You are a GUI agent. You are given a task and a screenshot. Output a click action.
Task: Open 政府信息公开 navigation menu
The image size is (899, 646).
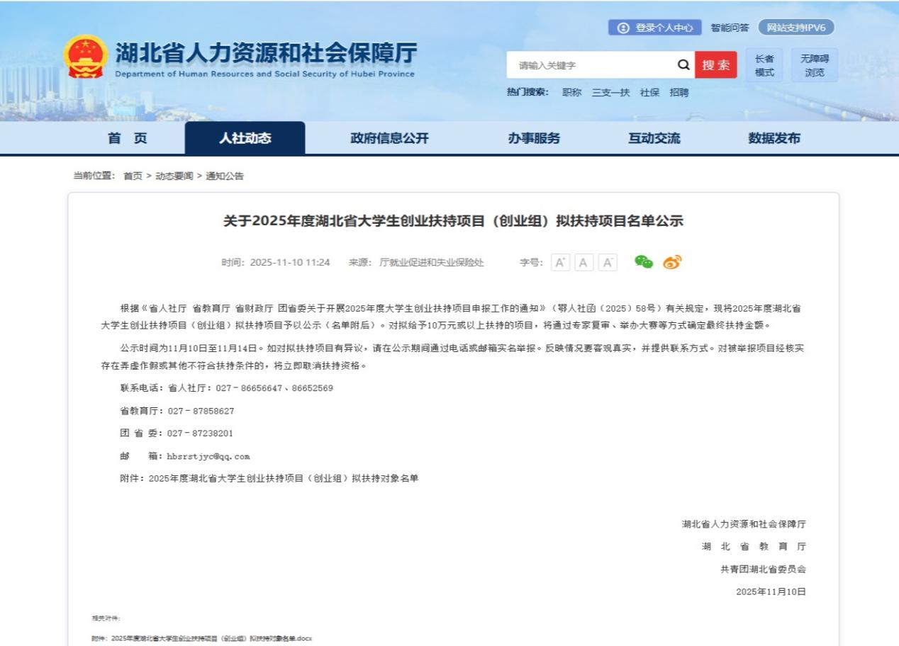389,138
